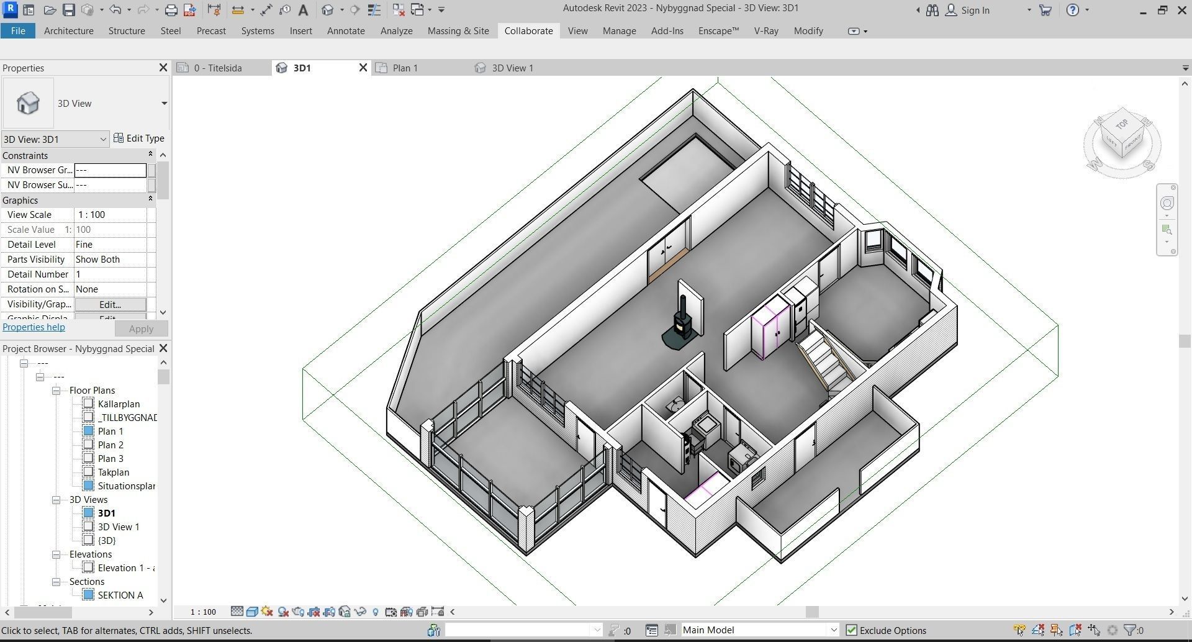Switch to the Annotate ribbon tab
The image size is (1192, 642).
[x=346, y=30]
